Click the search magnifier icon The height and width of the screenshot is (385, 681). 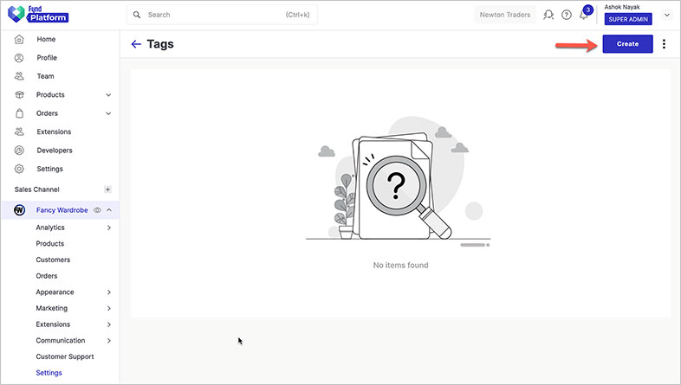[x=137, y=15]
